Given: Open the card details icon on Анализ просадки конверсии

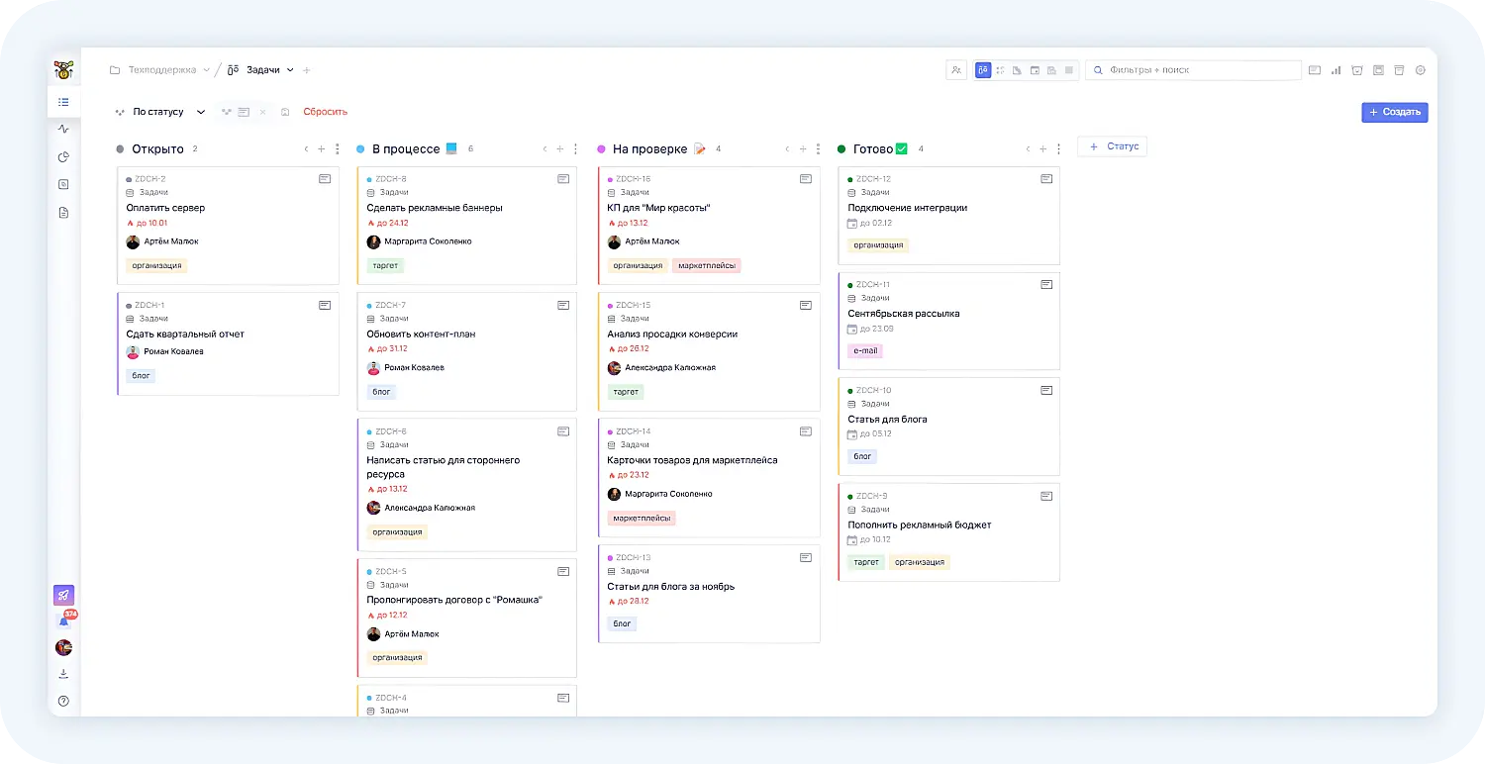Looking at the screenshot, I should click(x=806, y=305).
